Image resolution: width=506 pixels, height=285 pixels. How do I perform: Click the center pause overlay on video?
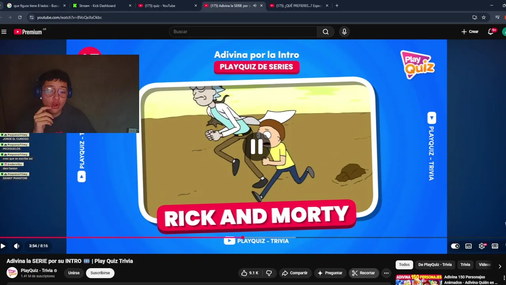click(257, 147)
